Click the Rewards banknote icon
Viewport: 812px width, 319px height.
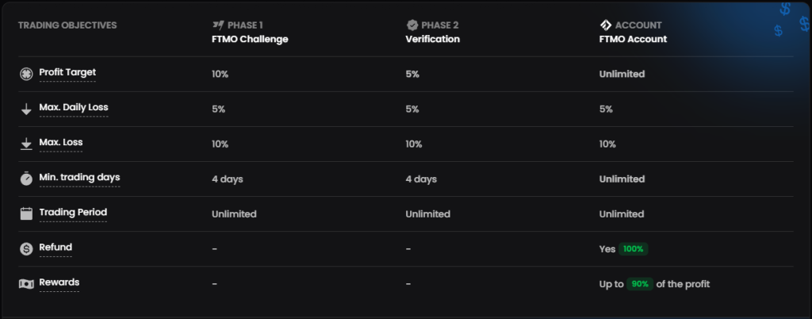tap(26, 283)
